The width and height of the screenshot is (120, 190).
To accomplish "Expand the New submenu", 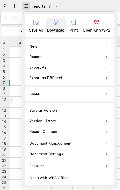I will pos(69,46).
